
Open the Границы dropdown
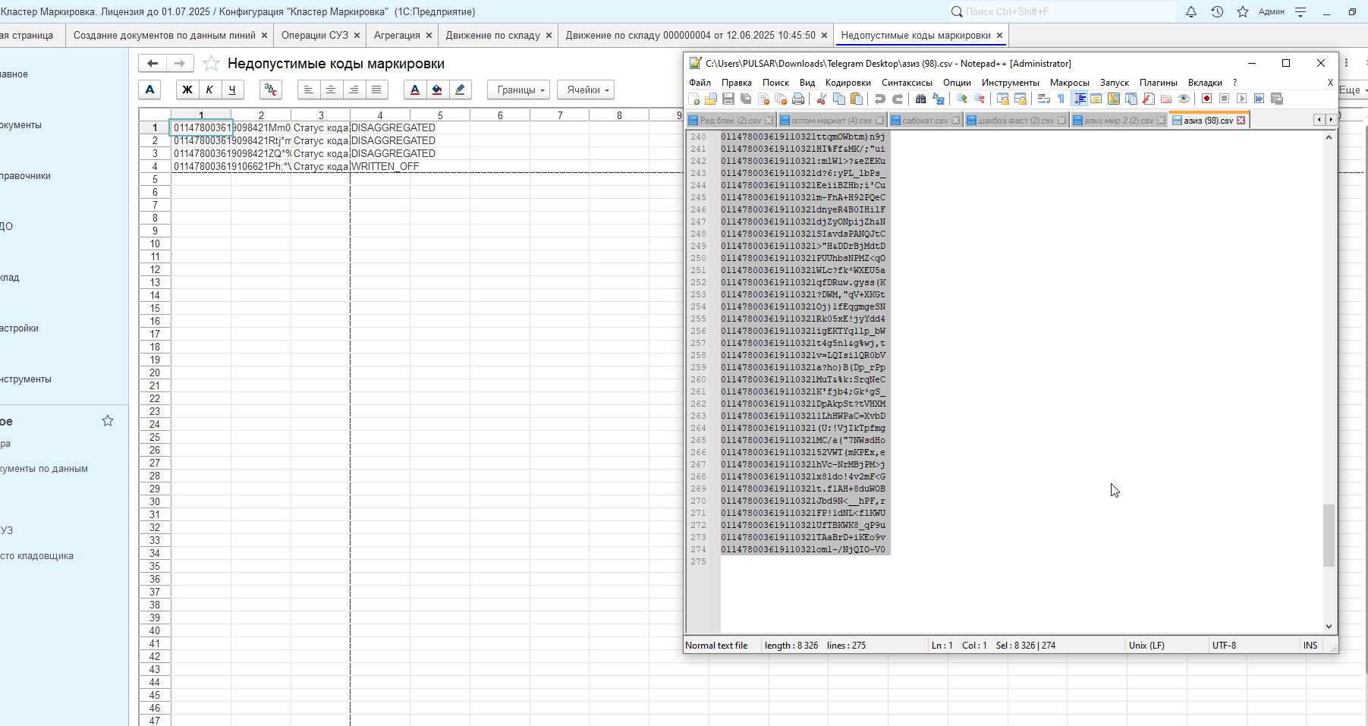pos(519,90)
